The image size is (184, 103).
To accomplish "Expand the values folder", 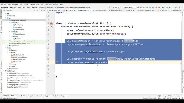I will [7, 66].
